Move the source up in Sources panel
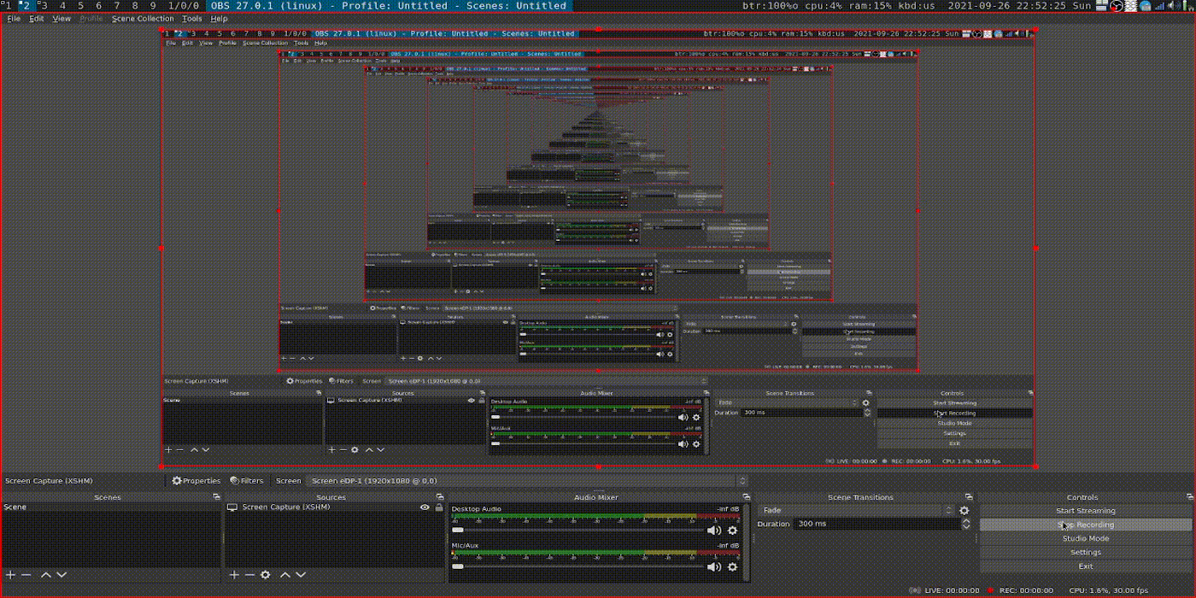 [x=285, y=575]
